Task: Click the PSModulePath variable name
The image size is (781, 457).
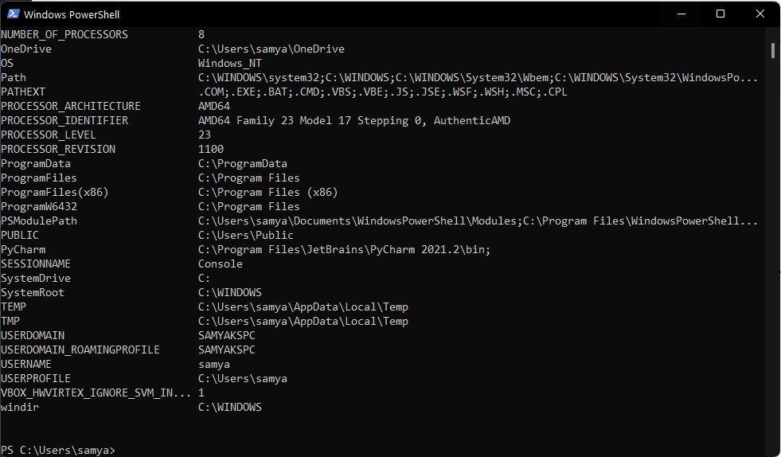Action: pyautogui.click(x=39, y=221)
